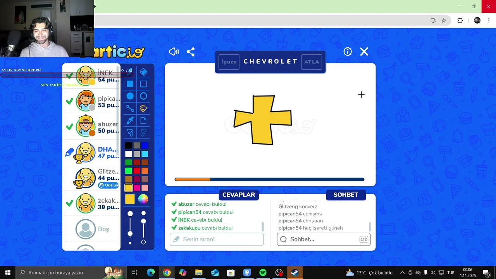Screen dimensions: 496x279
Task: Open the Chrome profile avatar
Action: [477, 21]
